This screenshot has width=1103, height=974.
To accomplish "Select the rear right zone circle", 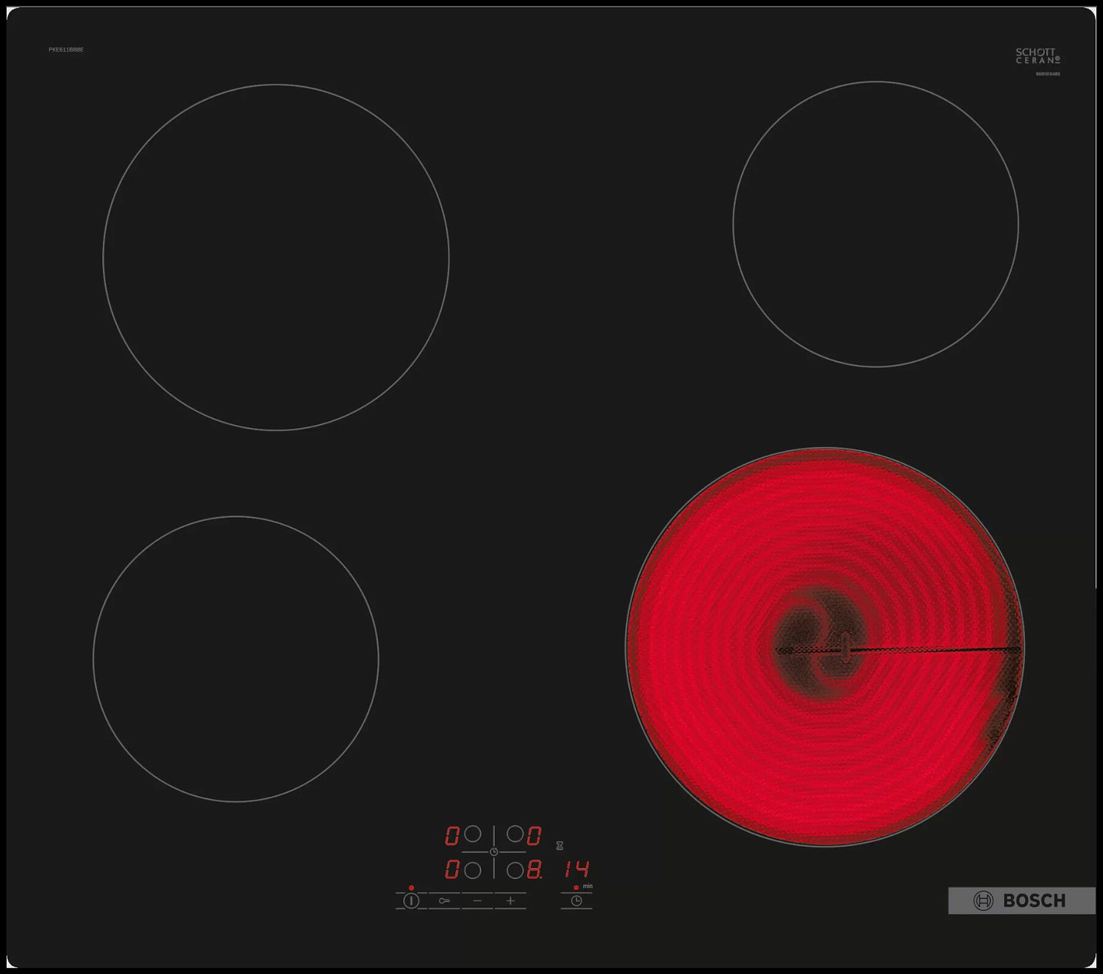I will [515, 834].
